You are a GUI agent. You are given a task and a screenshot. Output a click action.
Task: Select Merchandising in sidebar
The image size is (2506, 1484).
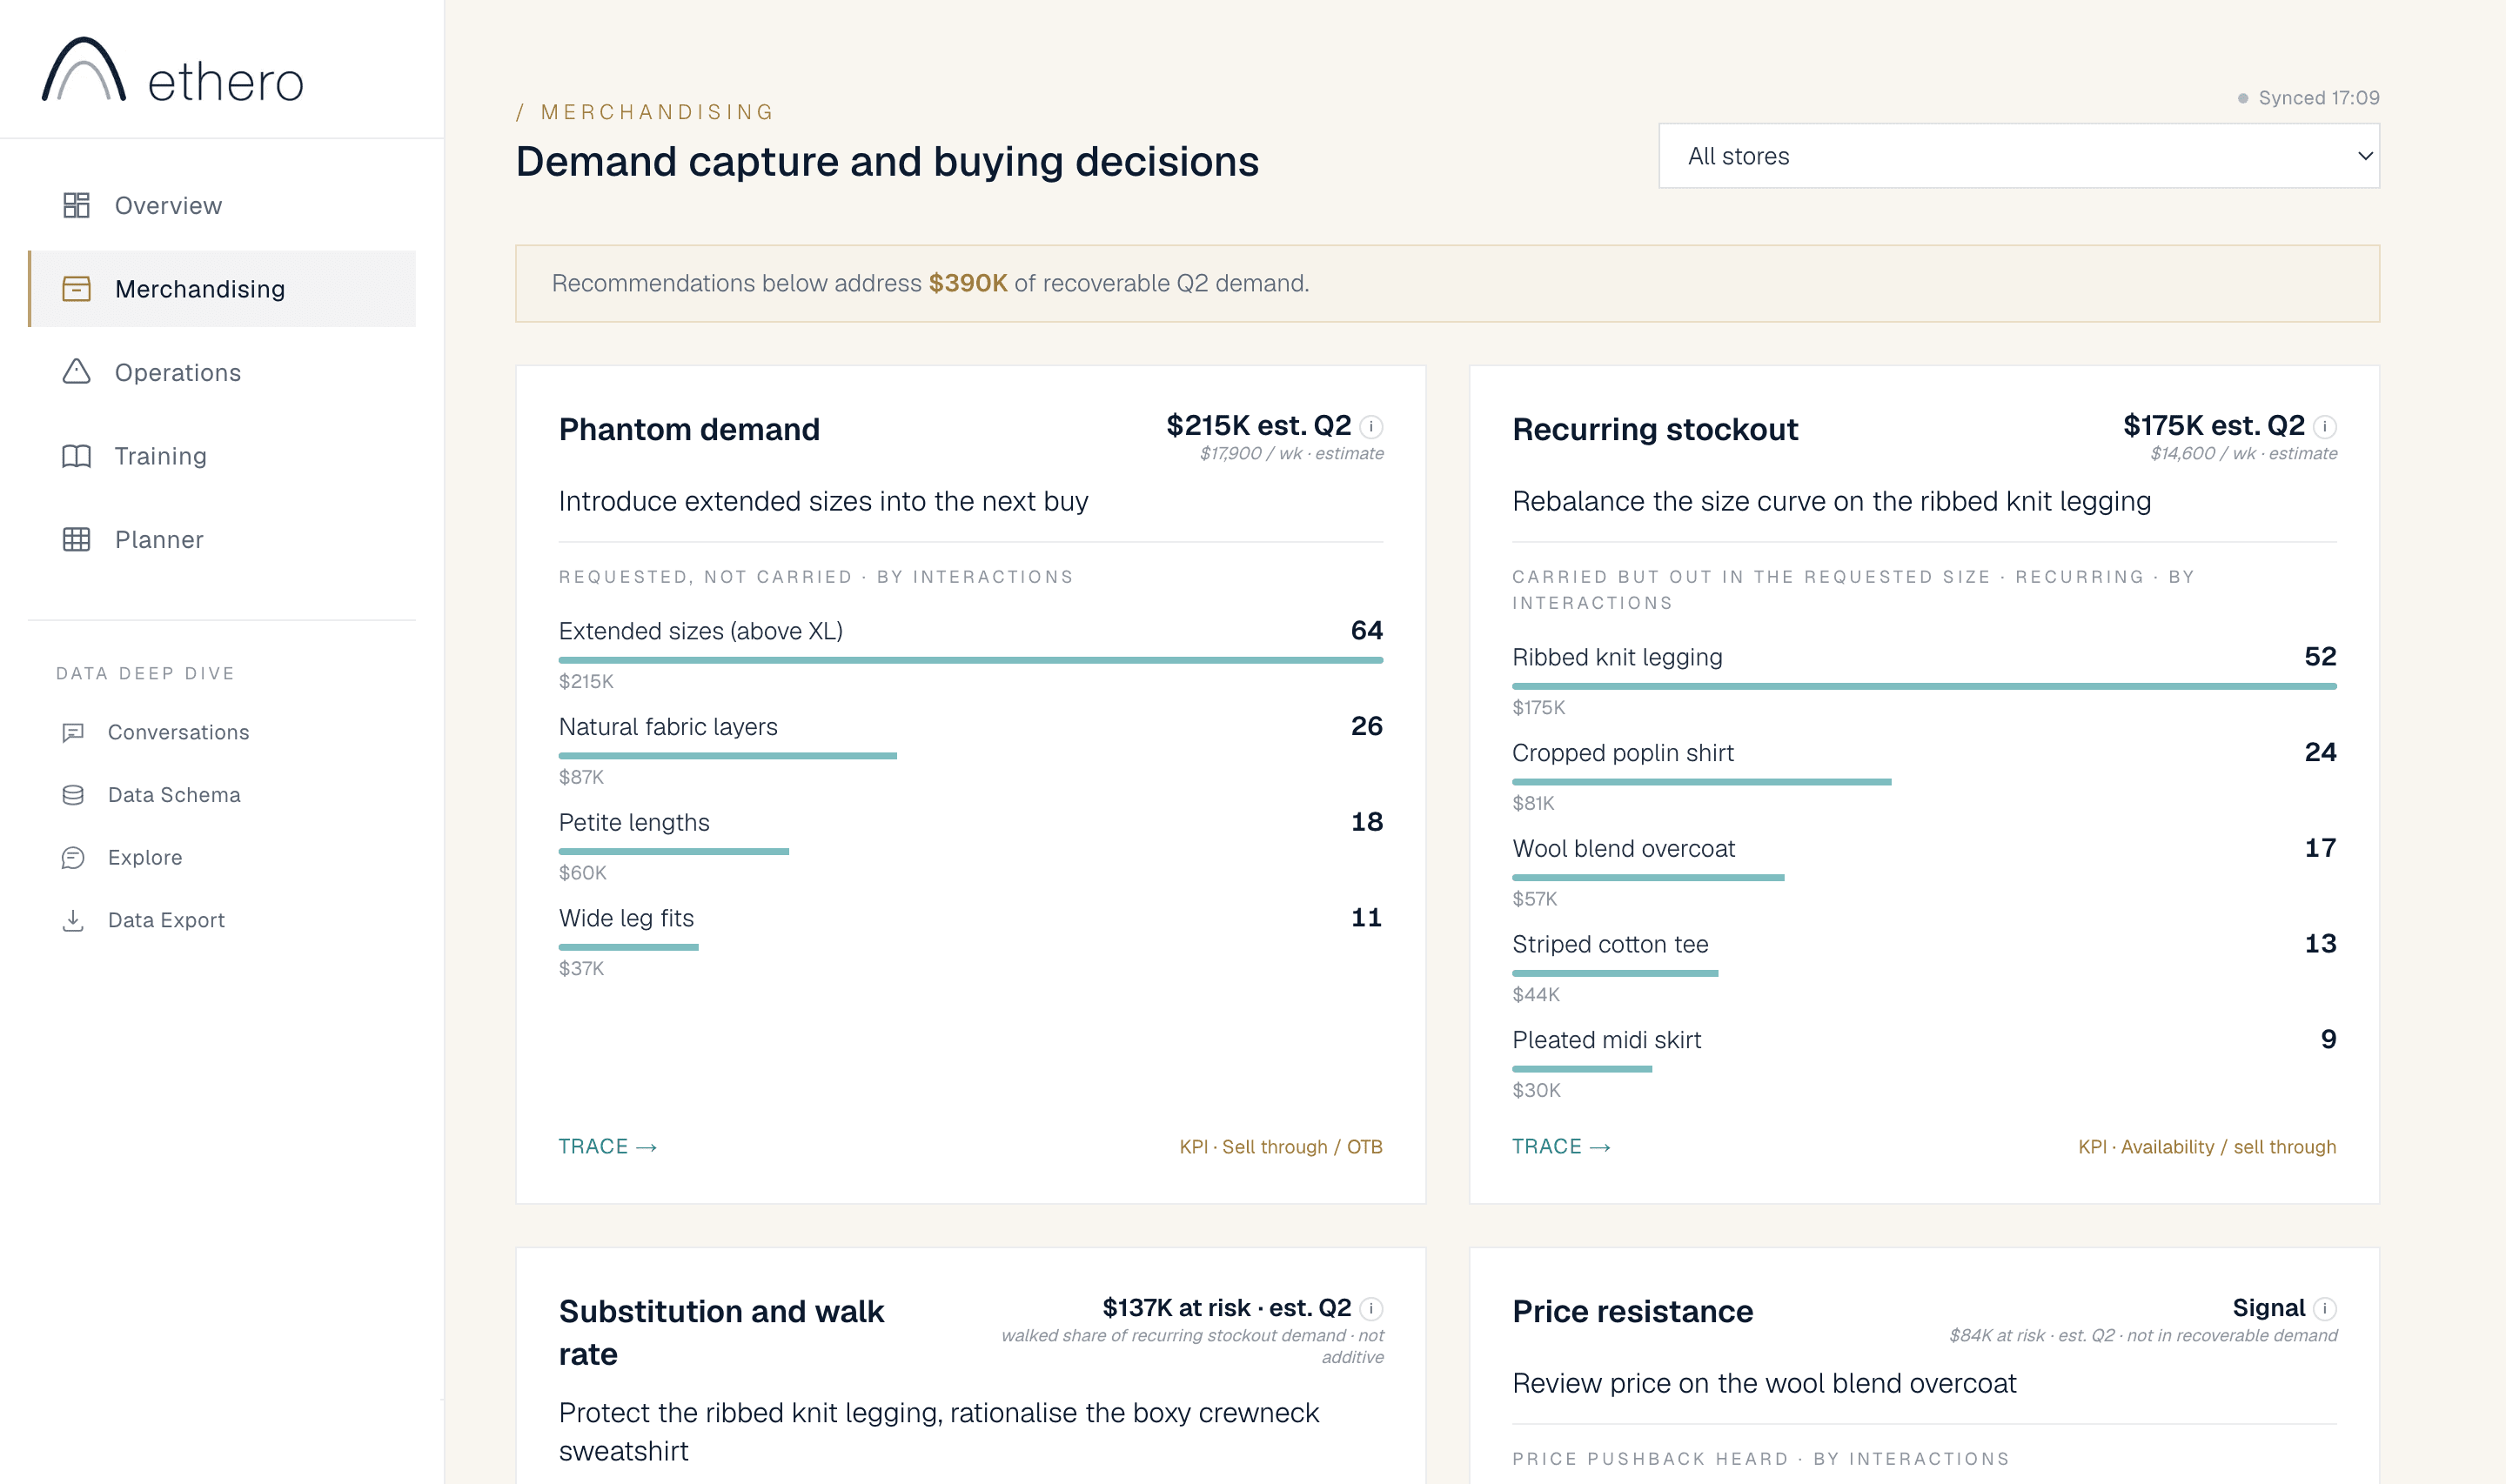[222, 289]
